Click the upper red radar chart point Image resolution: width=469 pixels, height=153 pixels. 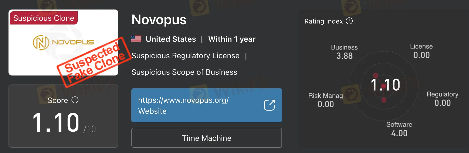pyautogui.click(x=375, y=75)
